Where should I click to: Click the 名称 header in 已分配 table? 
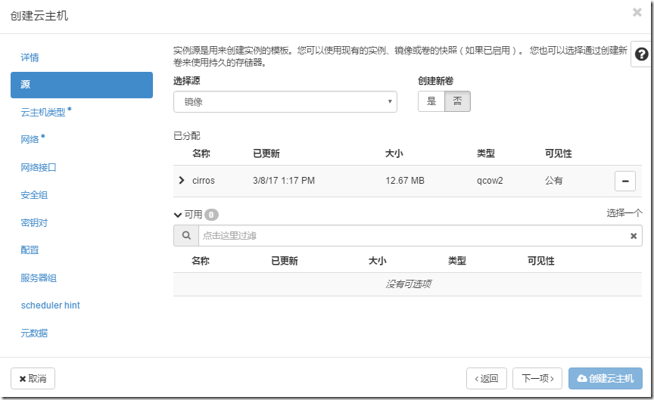click(201, 153)
